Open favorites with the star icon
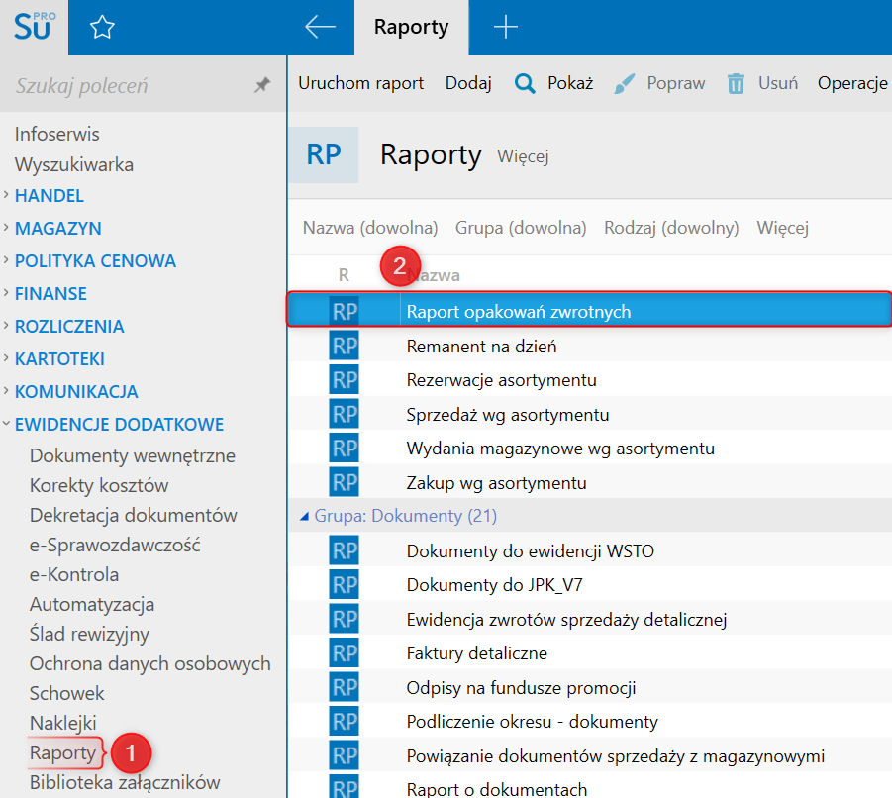 [x=102, y=28]
